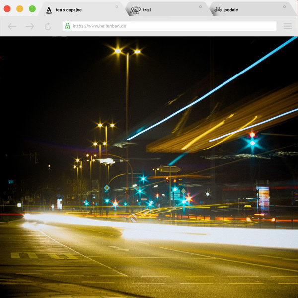Viewport: 298px width, 298px height.
Task: Click the night street photo
Action: [149, 169]
